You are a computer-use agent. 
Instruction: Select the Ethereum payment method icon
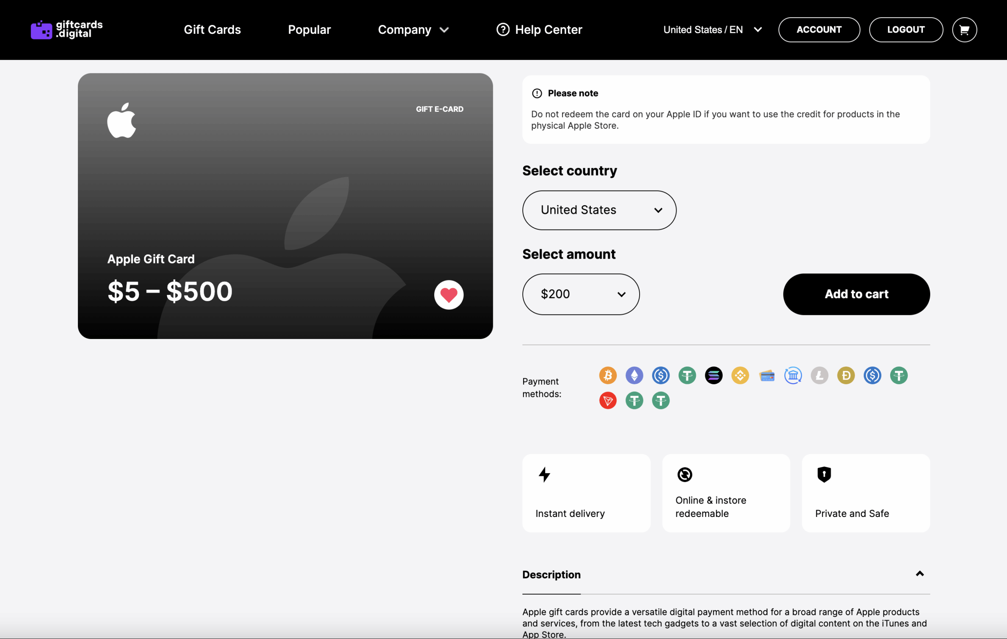point(634,375)
